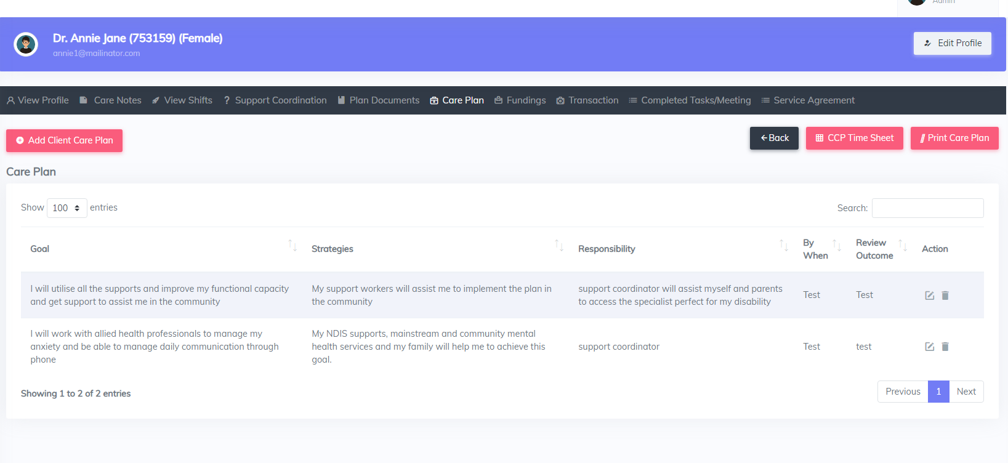Click Dr. Annie Jane profile avatar

[26, 44]
